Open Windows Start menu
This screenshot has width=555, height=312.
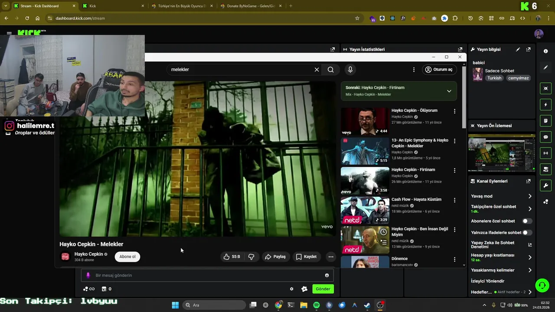[175, 305]
